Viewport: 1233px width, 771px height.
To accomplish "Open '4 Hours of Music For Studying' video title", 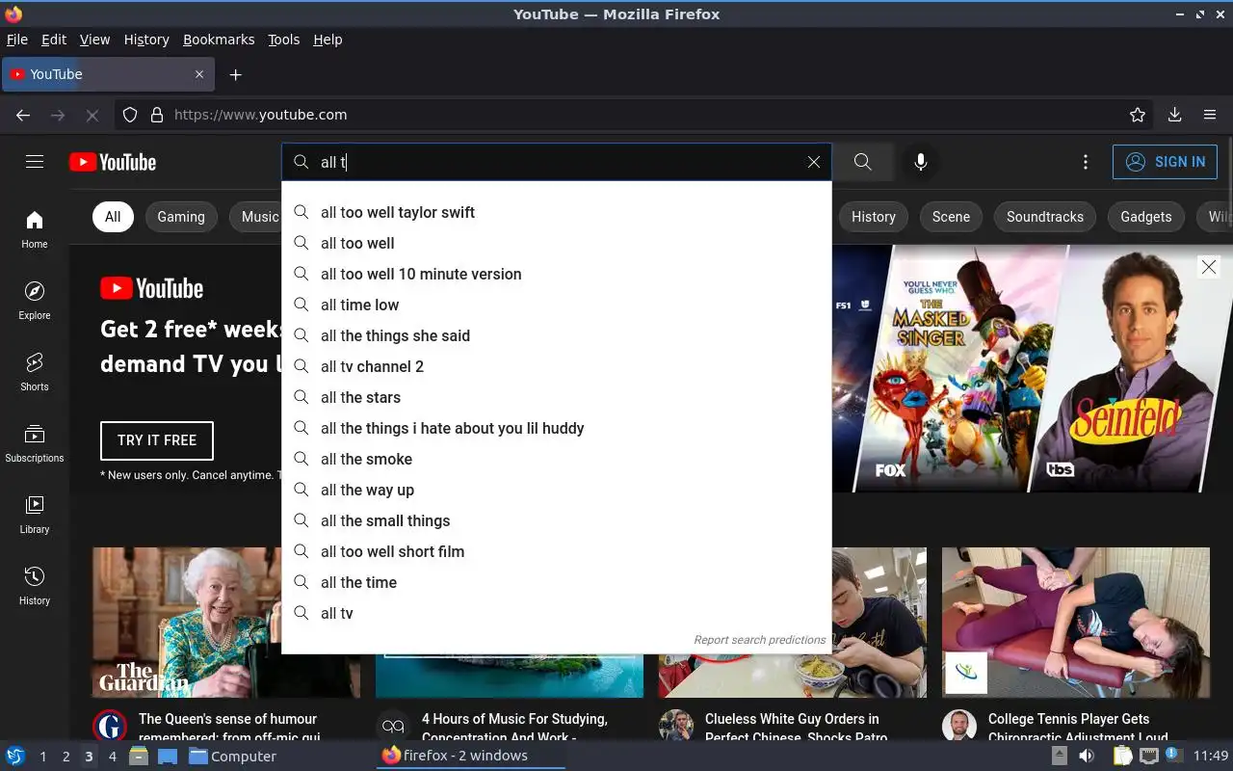I will tap(514, 728).
